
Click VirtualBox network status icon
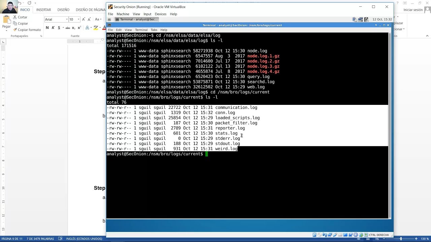pyautogui.click(x=330, y=235)
